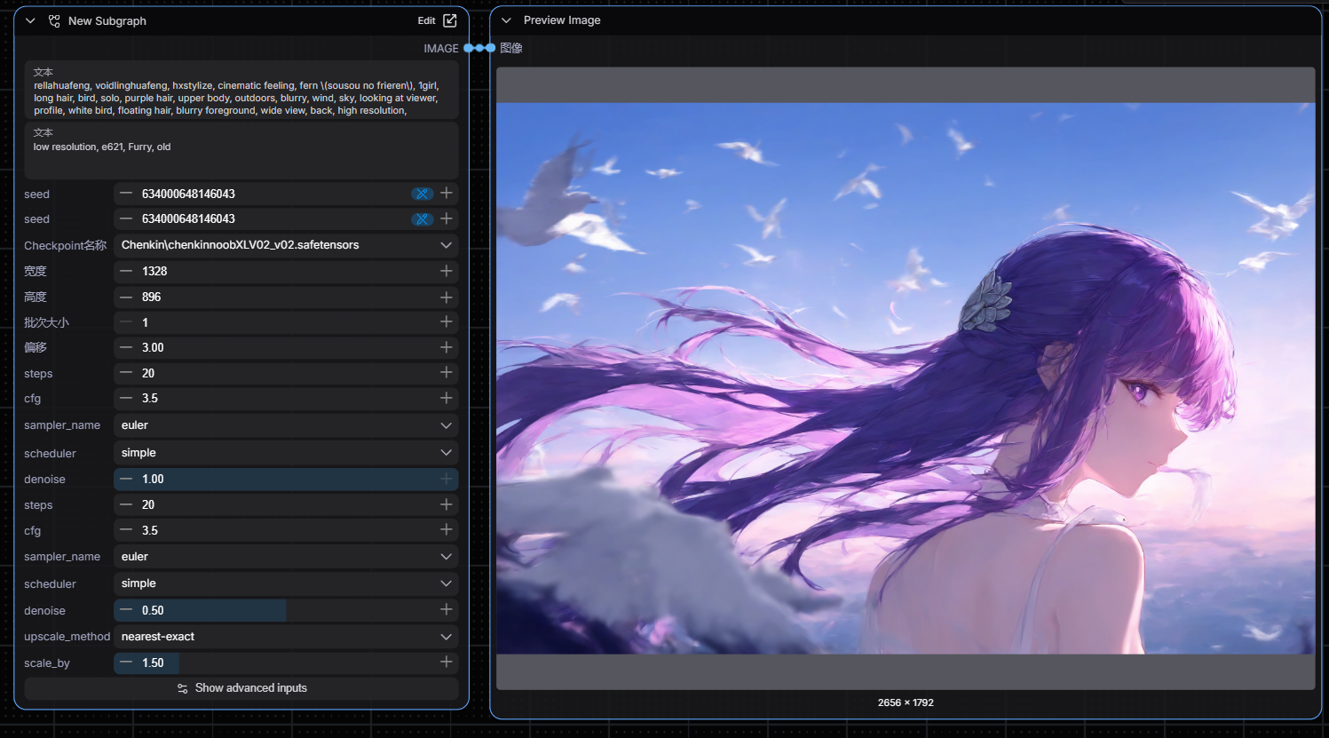This screenshot has height=738, width=1329.
Task: Open the second scheduler dropdown
Action: pos(286,583)
